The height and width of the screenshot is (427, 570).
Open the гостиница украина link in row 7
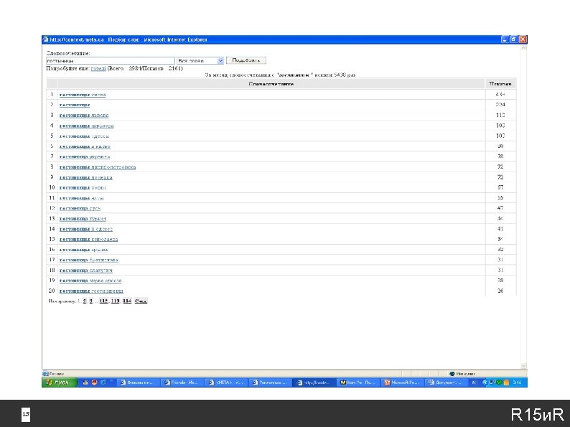pos(84,156)
